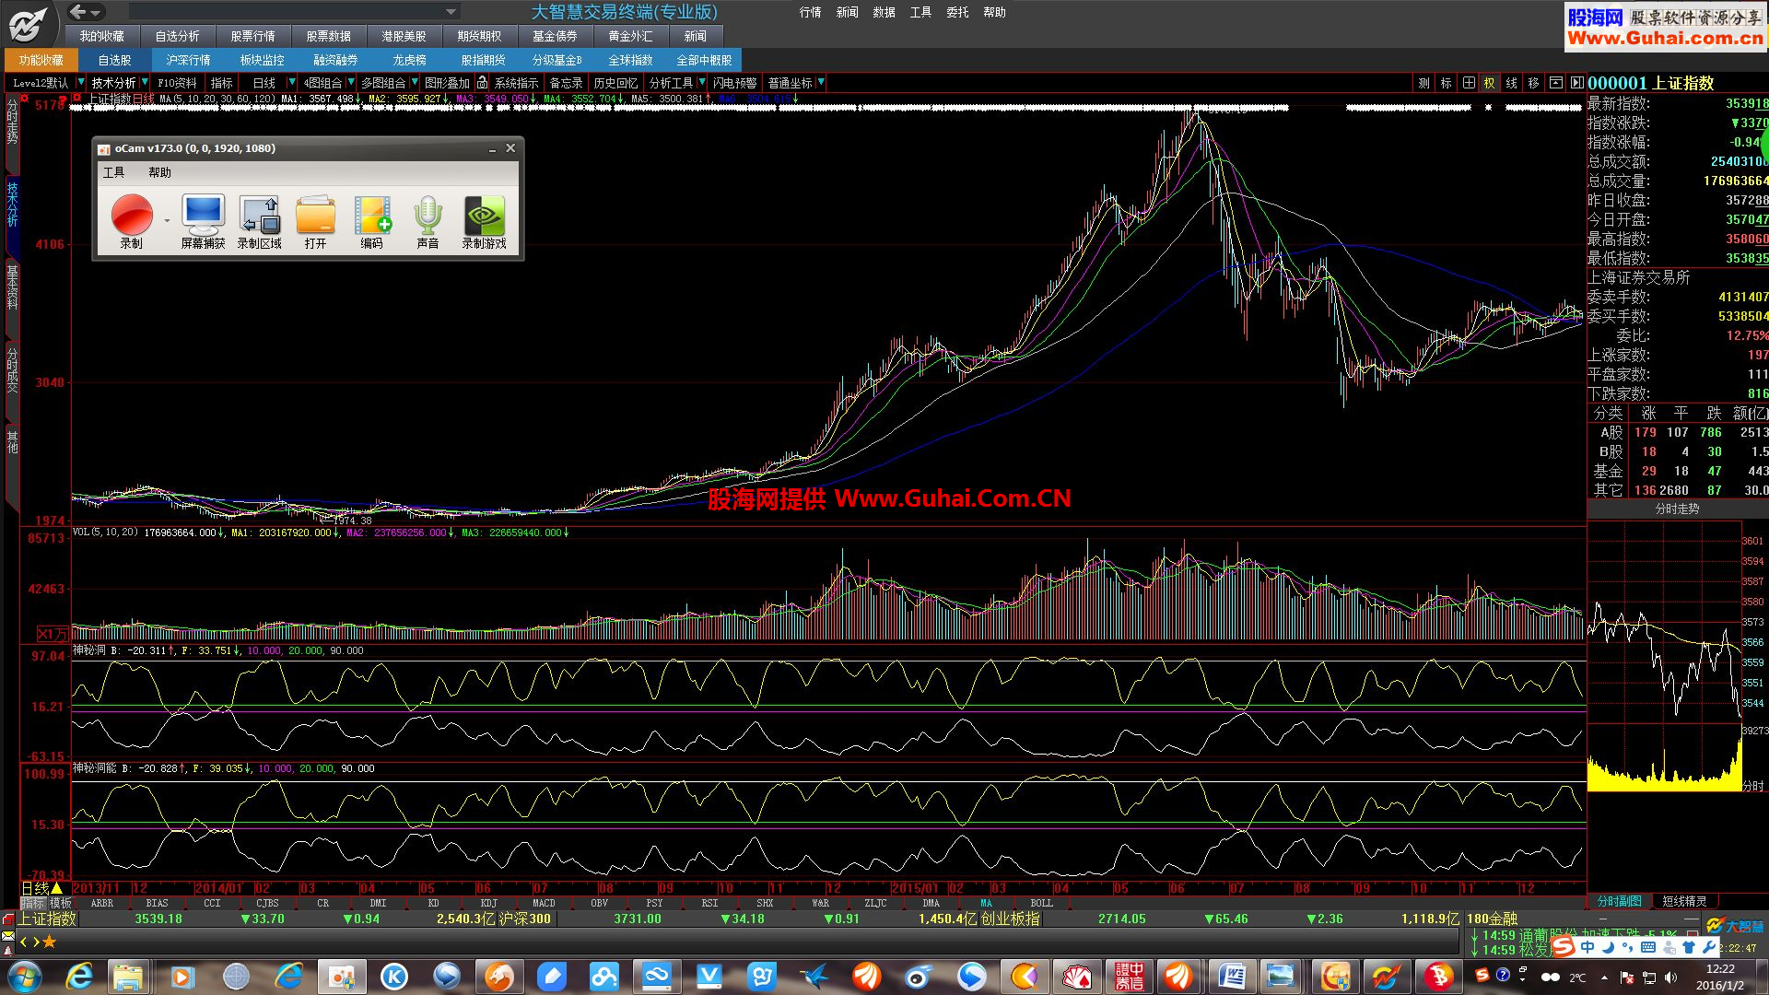Click the yellow star favorite icon in status bar

tap(50, 942)
